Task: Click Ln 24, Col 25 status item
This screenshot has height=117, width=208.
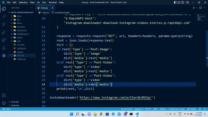Action: pos(126,109)
